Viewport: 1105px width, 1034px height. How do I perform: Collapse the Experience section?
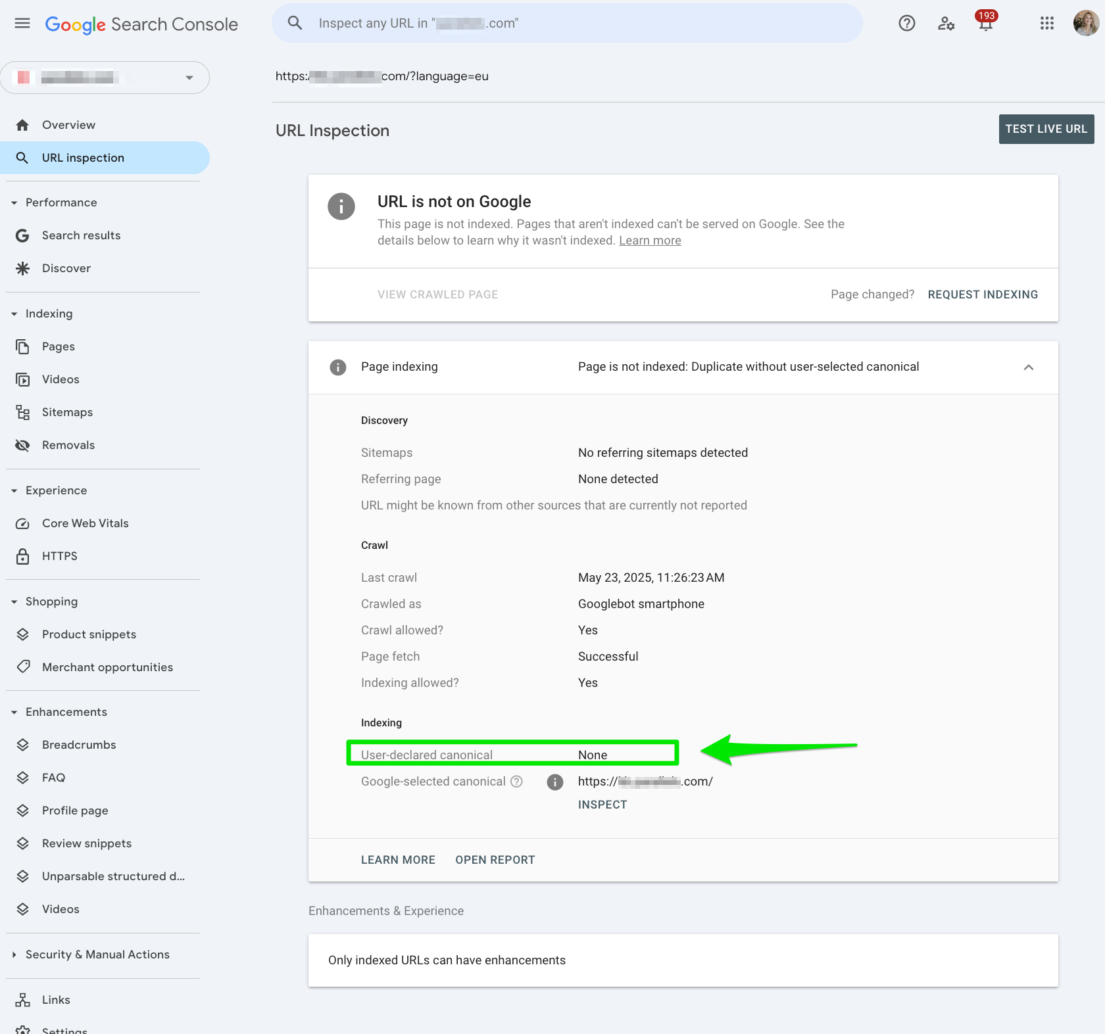(x=14, y=491)
